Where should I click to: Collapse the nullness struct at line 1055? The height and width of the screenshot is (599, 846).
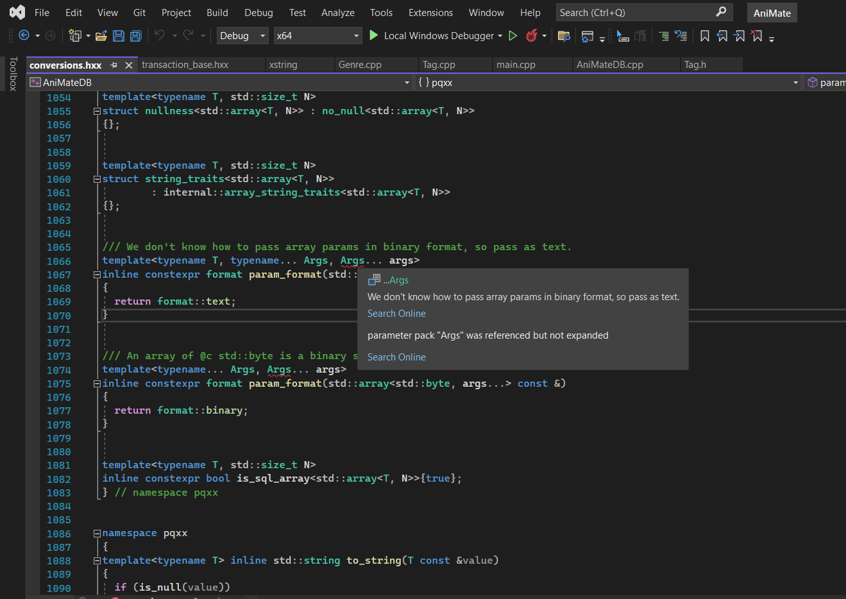pos(97,111)
